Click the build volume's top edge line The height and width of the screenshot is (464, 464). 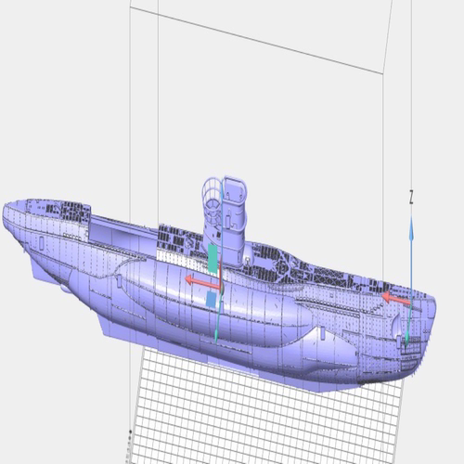pos(257,40)
